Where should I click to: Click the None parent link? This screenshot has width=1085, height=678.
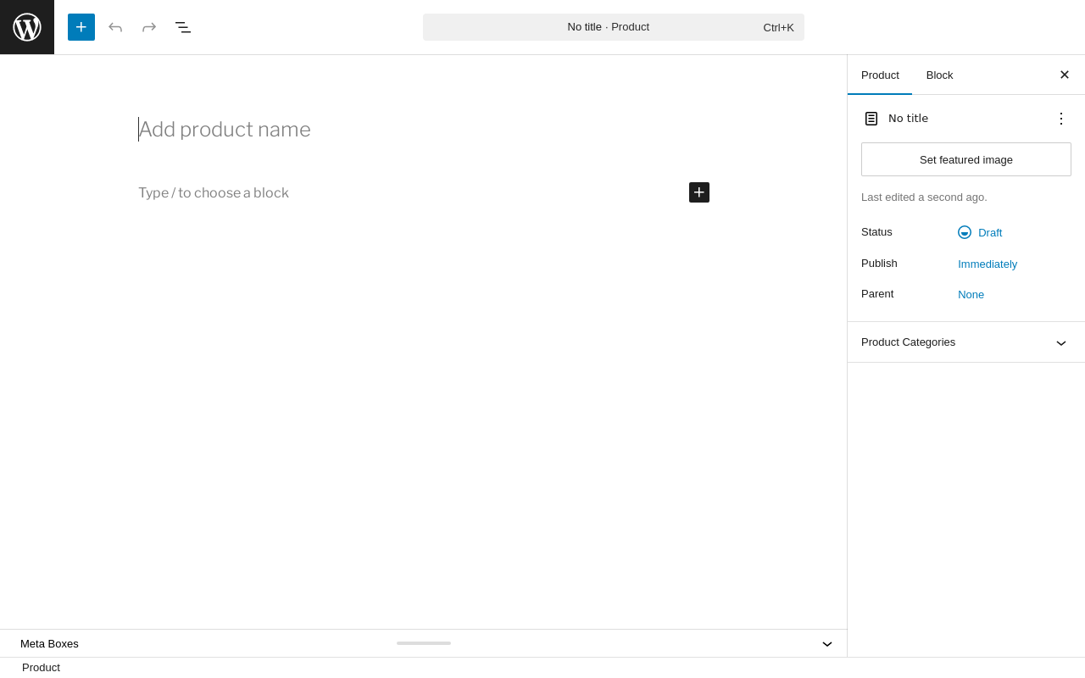pyautogui.click(x=971, y=294)
